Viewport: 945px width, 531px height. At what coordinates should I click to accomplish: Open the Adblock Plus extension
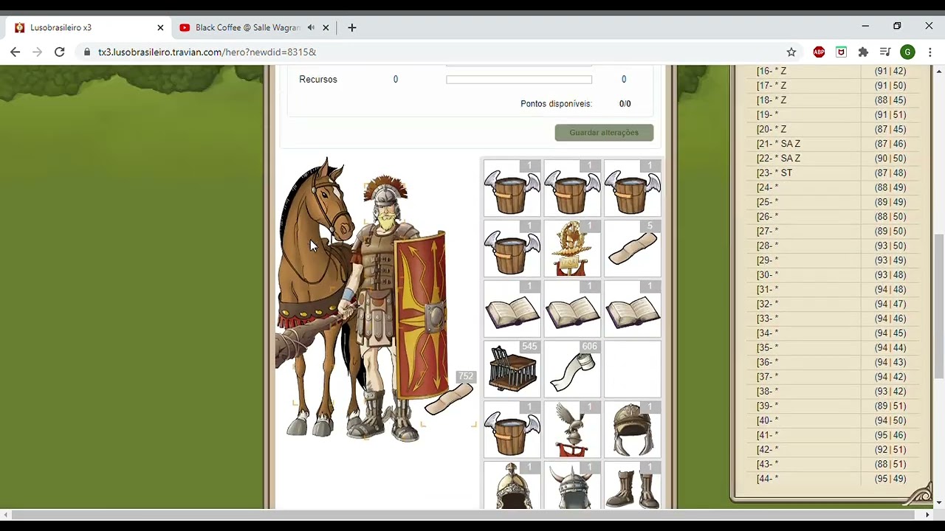[x=819, y=52]
